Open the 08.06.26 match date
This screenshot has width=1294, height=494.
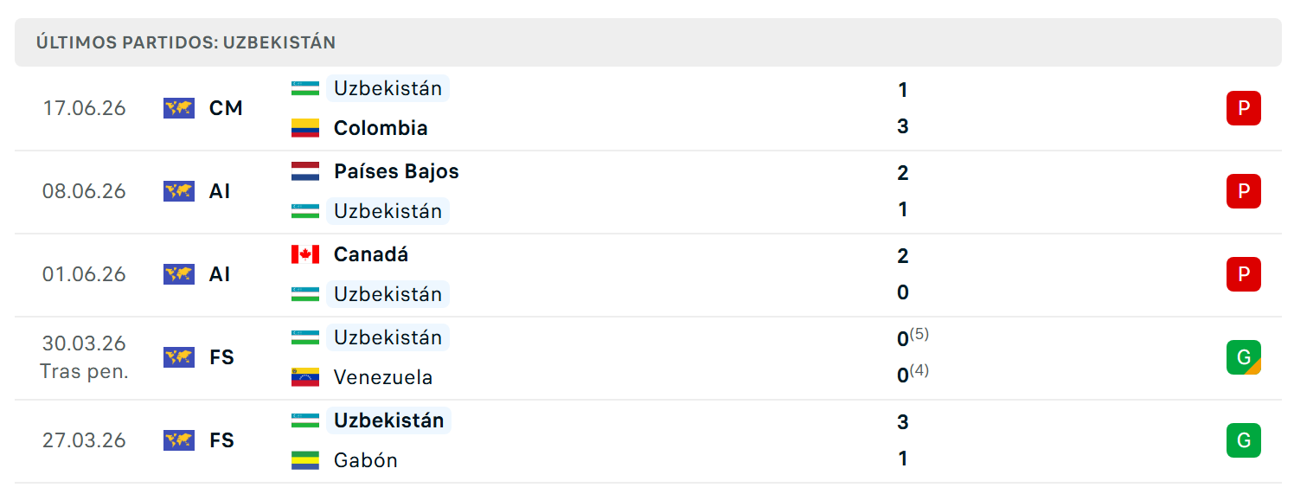tap(84, 191)
